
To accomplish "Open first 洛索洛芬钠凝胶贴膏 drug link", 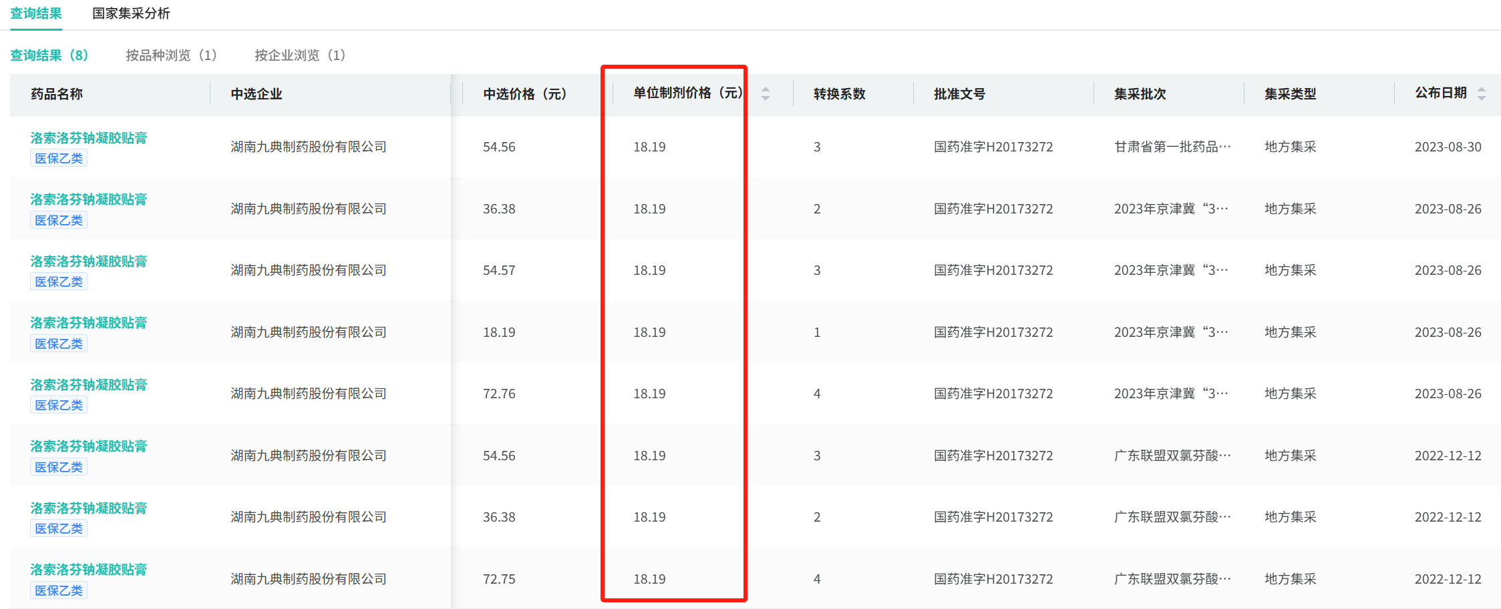I will click(x=89, y=138).
